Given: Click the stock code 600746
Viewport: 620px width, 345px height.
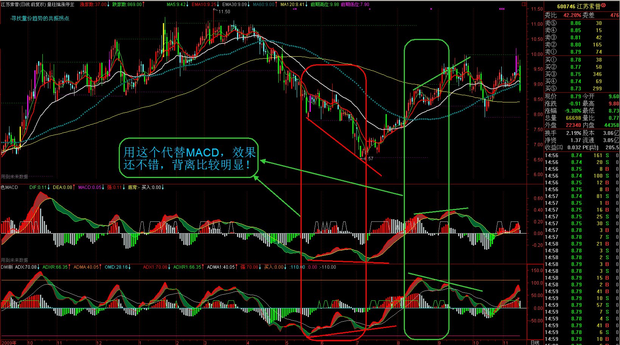Looking at the screenshot, I should coord(566,6).
